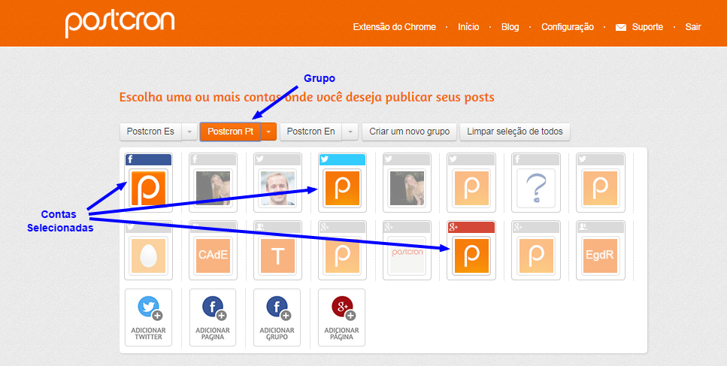The width and height of the screenshot is (727, 366).
Task: Select the egg avatar Twitter account
Action: pos(148,255)
